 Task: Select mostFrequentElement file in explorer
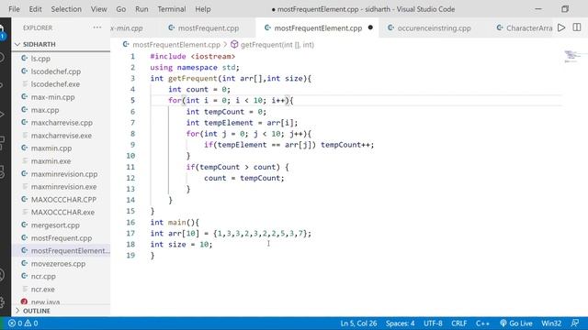(70, 250)
